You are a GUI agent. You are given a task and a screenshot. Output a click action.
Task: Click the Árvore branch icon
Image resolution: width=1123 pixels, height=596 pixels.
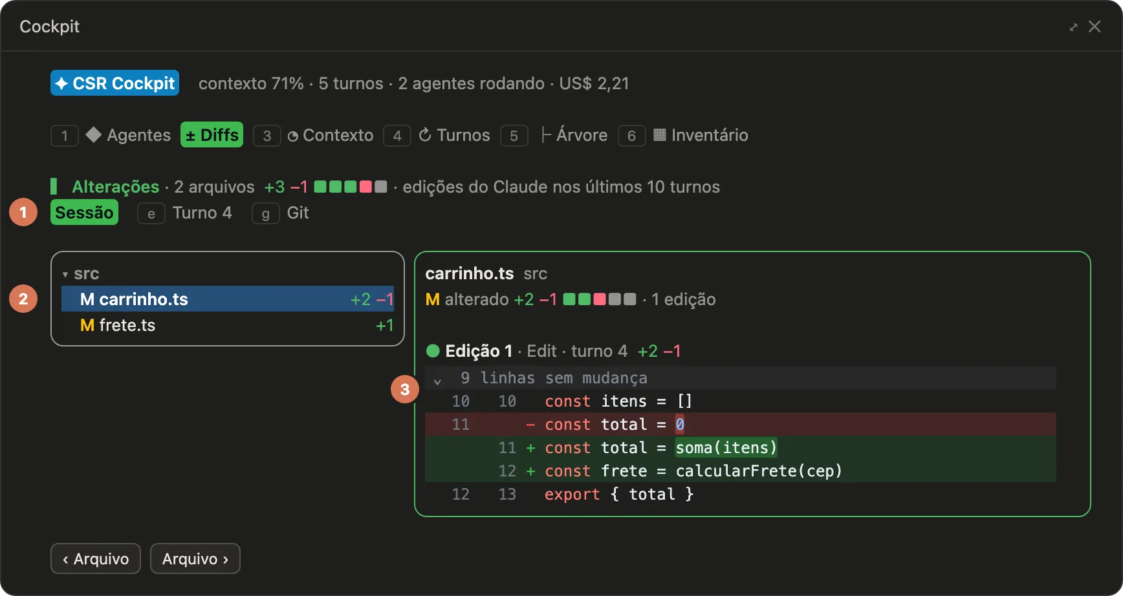(546, 134)
